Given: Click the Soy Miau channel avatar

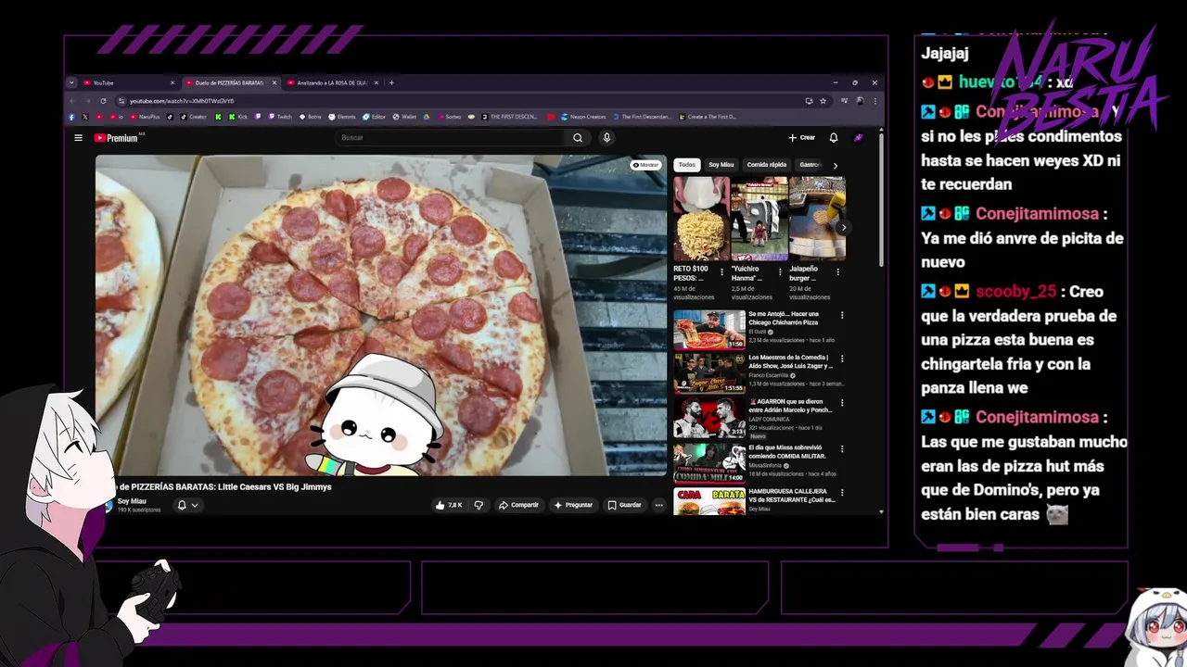Looking at the screenshot, I should point(108,506).
